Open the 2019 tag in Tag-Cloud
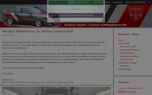 coord(133,92)
